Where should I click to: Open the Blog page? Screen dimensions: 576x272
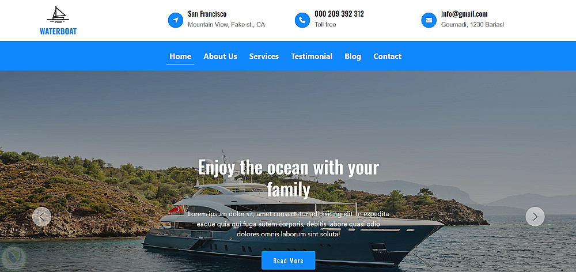click(353, 56)
